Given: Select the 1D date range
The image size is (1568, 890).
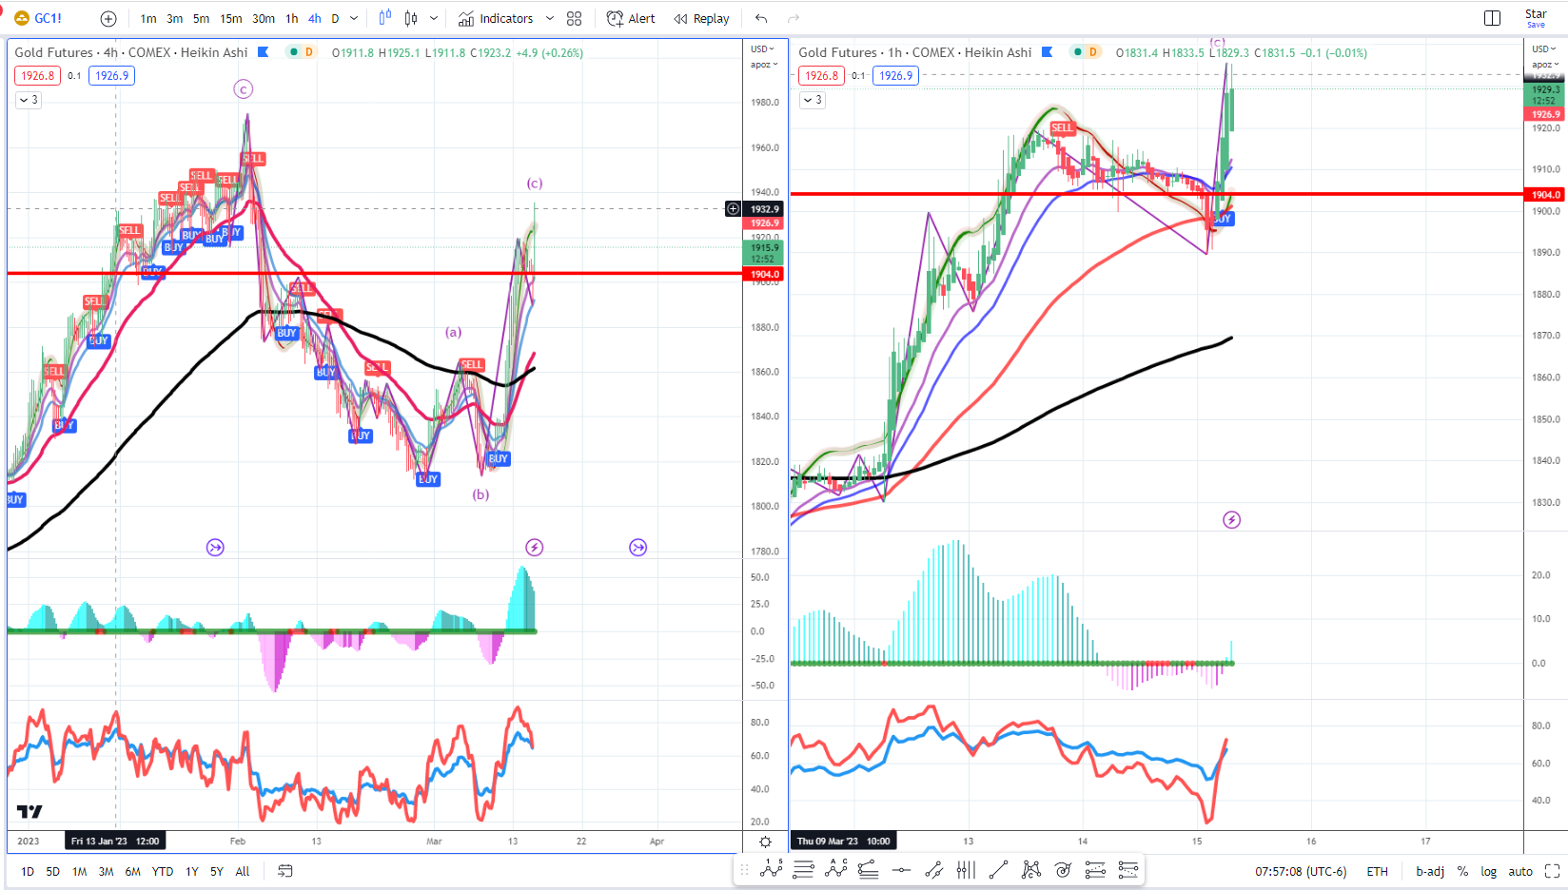Looking at the screenshot, I should (28, 872).
